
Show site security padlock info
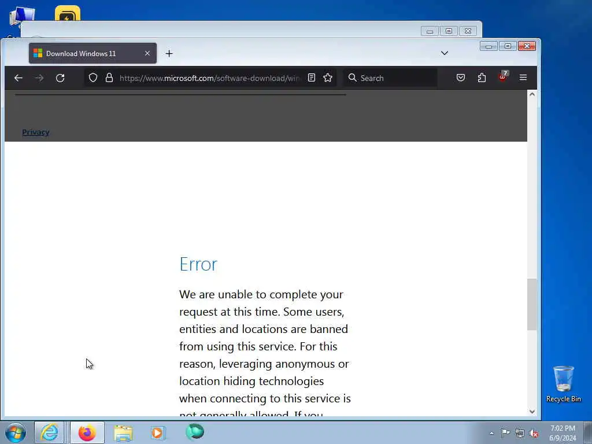pos(109,78)
